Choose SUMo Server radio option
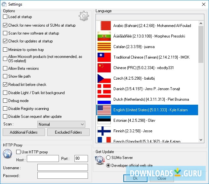 (x=108, y=158)
